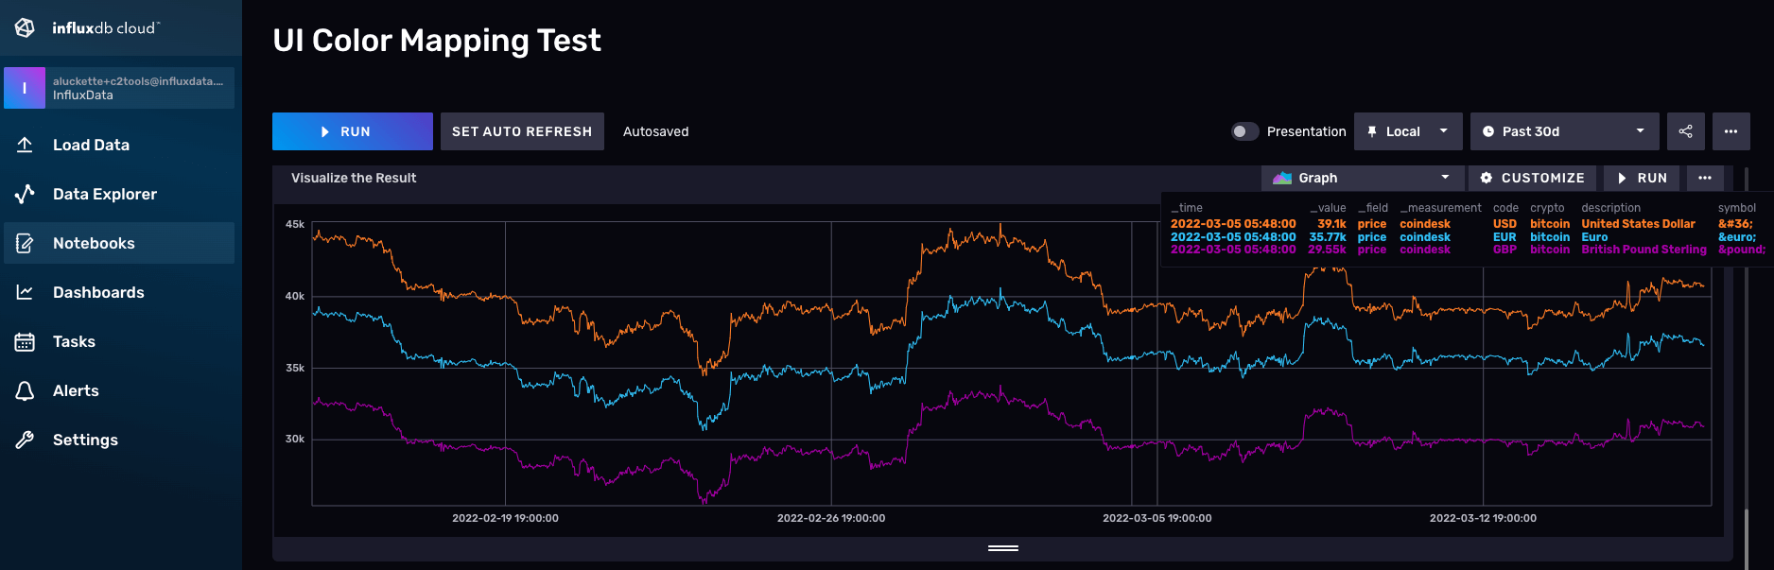Click the panel resize handle below graph
Viewport: 1774px width, 570px height.
(1003, 548)
